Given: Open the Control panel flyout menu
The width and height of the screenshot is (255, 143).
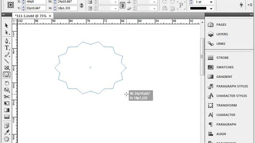Looking at the screenshot, I should (250, 5).
